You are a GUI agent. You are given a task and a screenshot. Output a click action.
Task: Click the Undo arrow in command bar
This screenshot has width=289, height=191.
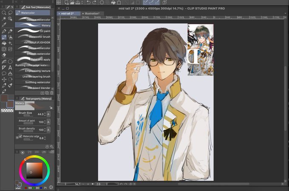(x=88, y=3)
